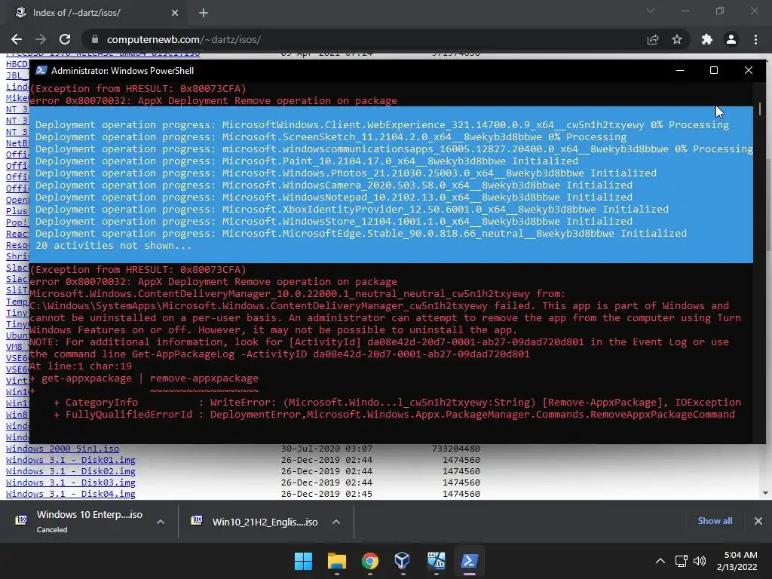
Task: Click '20 activities not shown...' text
Action: (x=113, y=245)
